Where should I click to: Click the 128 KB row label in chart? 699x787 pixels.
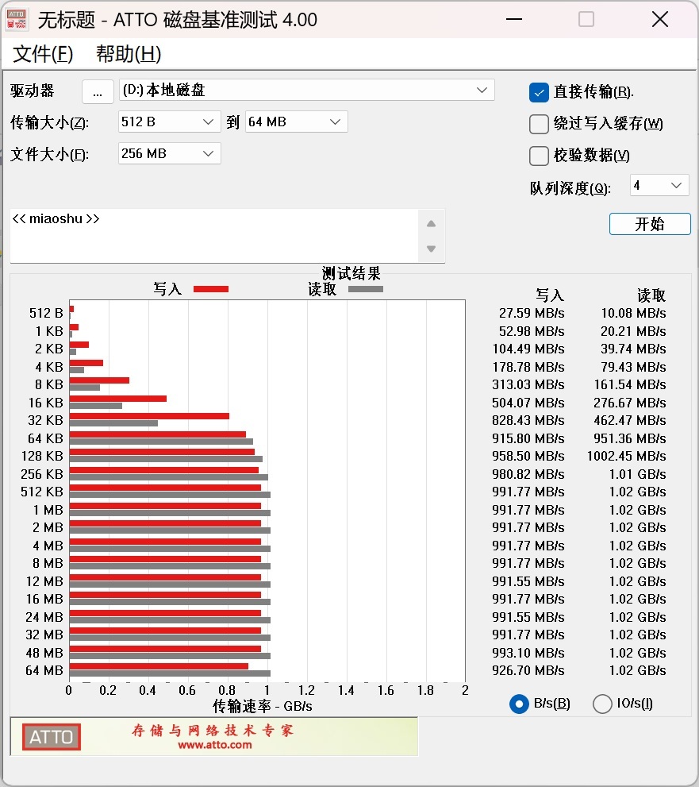click(x=42, y=457)
